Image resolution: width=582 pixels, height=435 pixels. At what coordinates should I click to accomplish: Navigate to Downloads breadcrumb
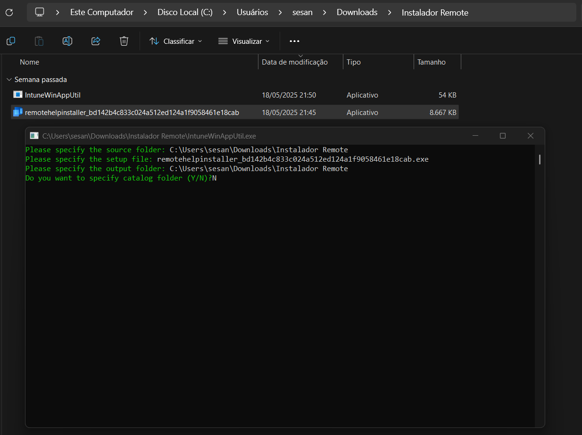[357, 13]
